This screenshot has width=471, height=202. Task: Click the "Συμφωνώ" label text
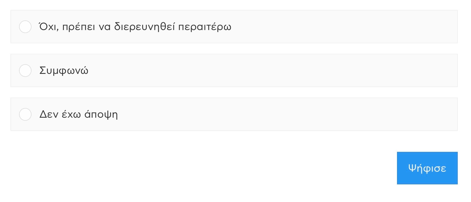[x=64, y=71]
